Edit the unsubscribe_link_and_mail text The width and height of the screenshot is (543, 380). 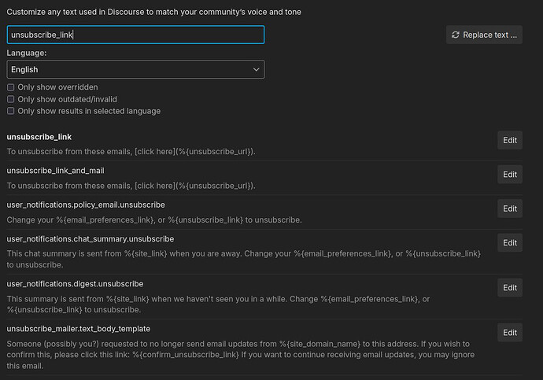510,175
